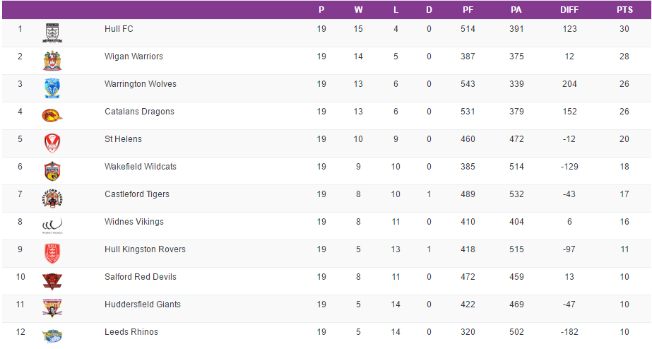Open the Leeds Rhinos team name
The height and width of the screenshot is (349, 652).
click(131, 332)
